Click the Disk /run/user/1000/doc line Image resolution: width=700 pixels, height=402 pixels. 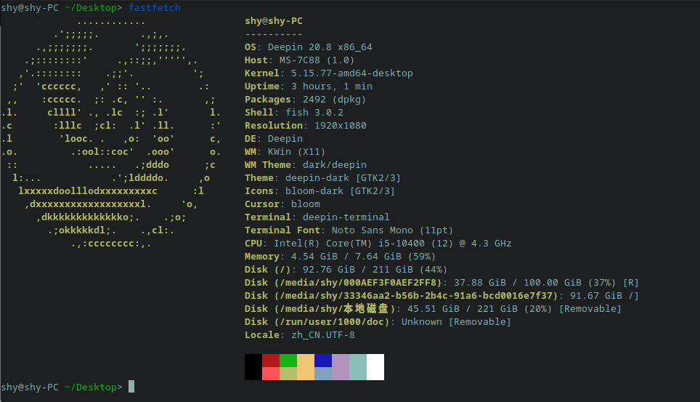pyautogui.click(x=378, y=322)
